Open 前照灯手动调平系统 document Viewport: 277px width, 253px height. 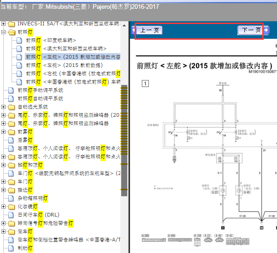pos(40,90)
